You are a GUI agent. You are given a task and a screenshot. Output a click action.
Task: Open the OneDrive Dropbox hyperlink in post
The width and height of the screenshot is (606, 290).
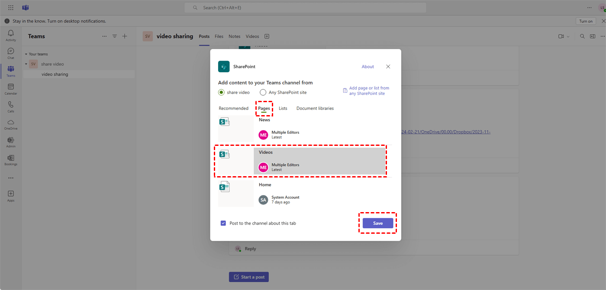(x=446, y=132)
